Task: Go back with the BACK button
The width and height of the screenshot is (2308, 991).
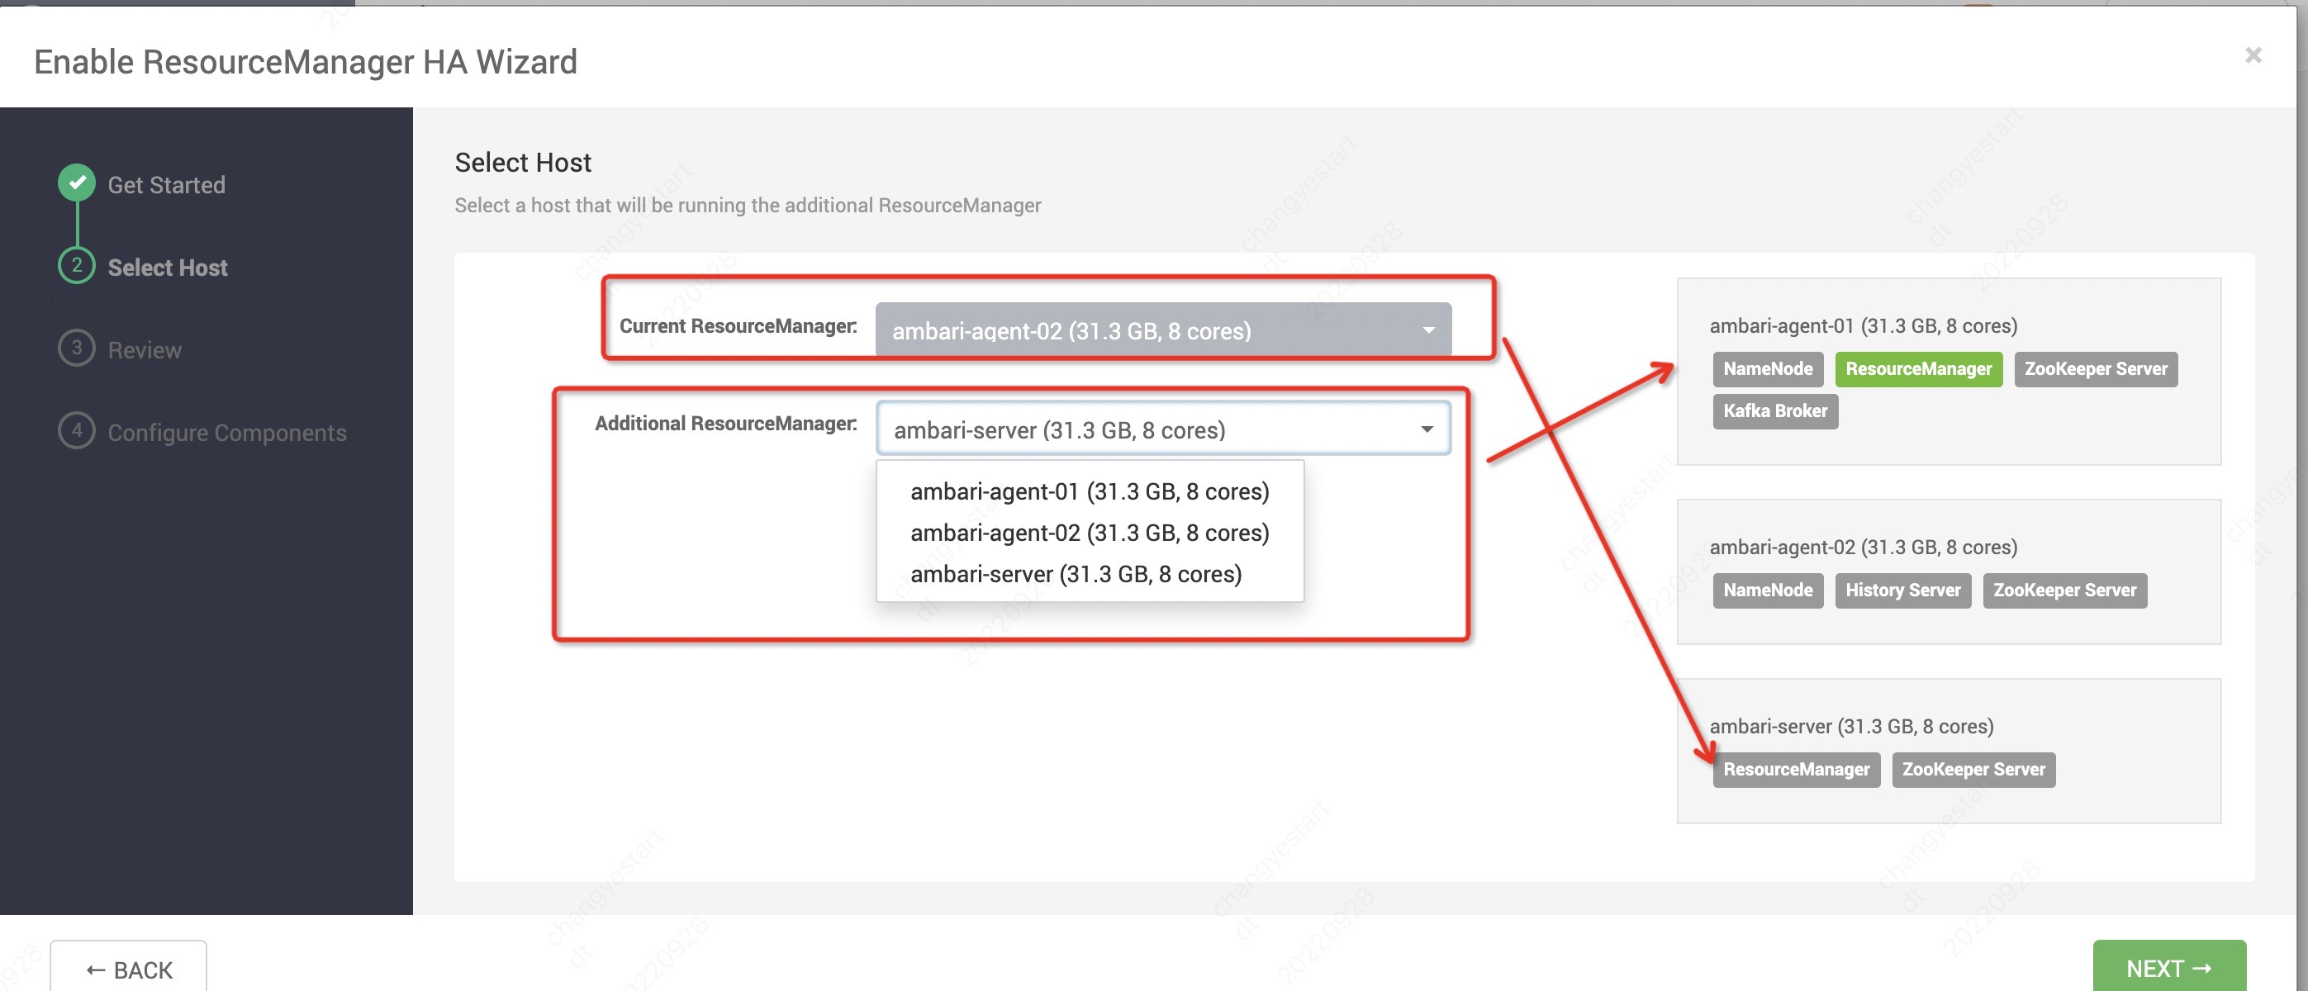Action: 129,970
